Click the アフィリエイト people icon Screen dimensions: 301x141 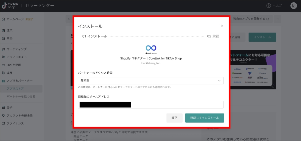(x=3, y=57)
